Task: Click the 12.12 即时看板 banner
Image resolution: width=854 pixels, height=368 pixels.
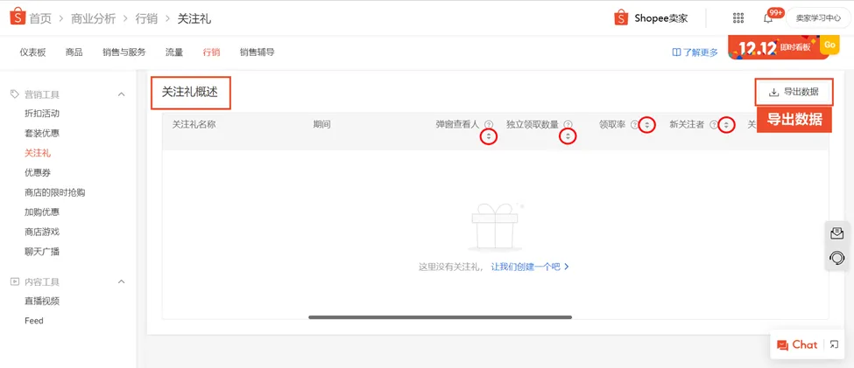Action: [x=783, y=48]
